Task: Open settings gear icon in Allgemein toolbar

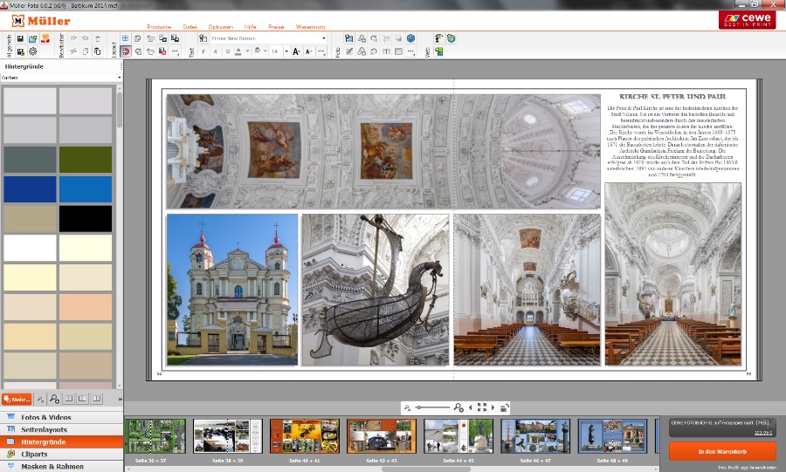Action: (x=32, y=51)
